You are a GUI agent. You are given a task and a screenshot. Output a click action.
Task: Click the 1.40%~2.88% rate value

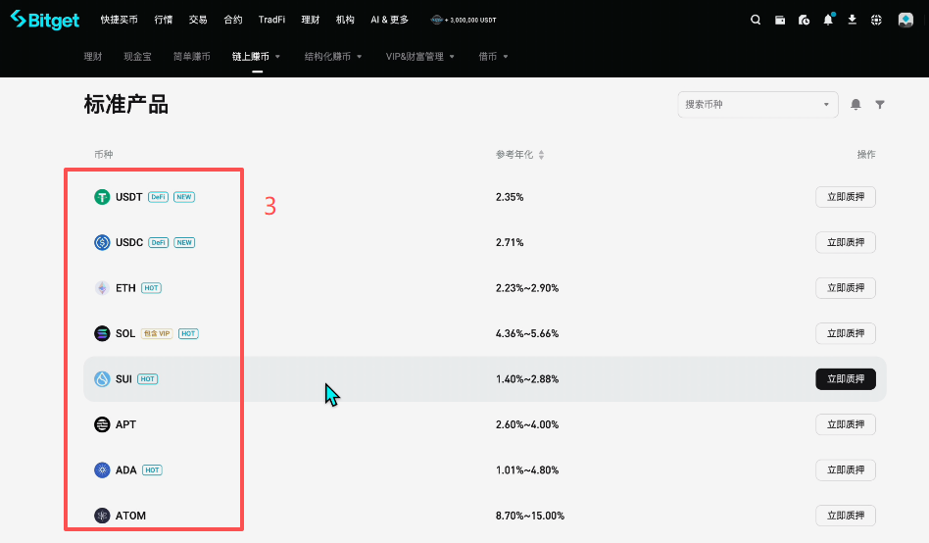click(527, 378)
